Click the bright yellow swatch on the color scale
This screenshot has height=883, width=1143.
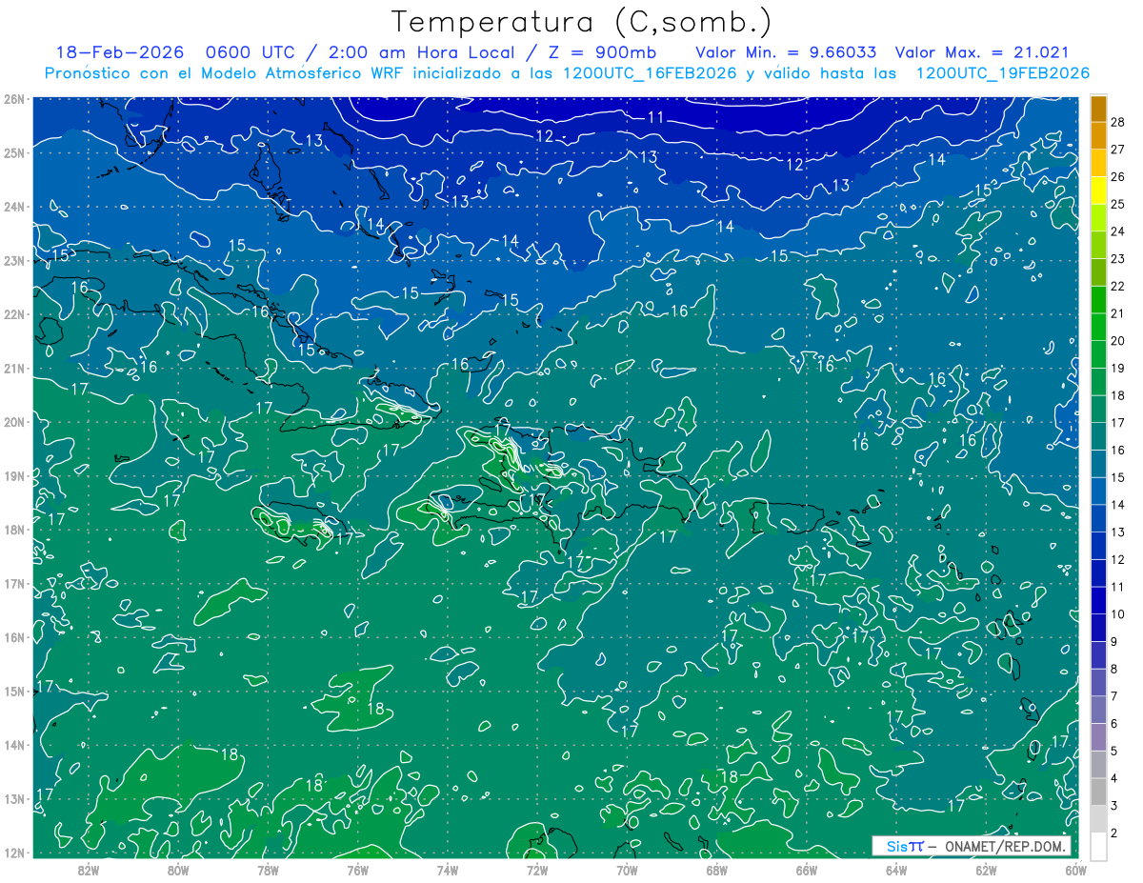coord(1098,191)
